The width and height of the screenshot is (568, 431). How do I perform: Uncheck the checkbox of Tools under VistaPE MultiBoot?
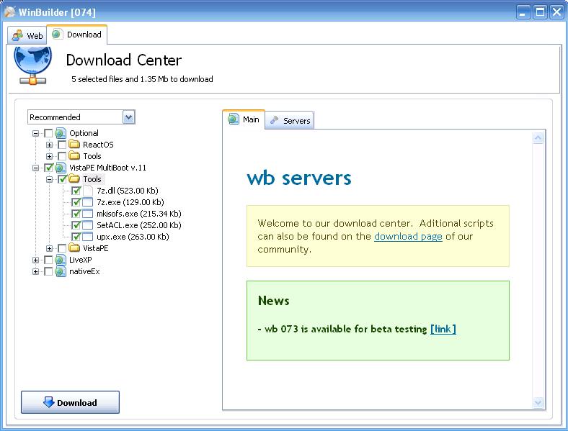62,179
